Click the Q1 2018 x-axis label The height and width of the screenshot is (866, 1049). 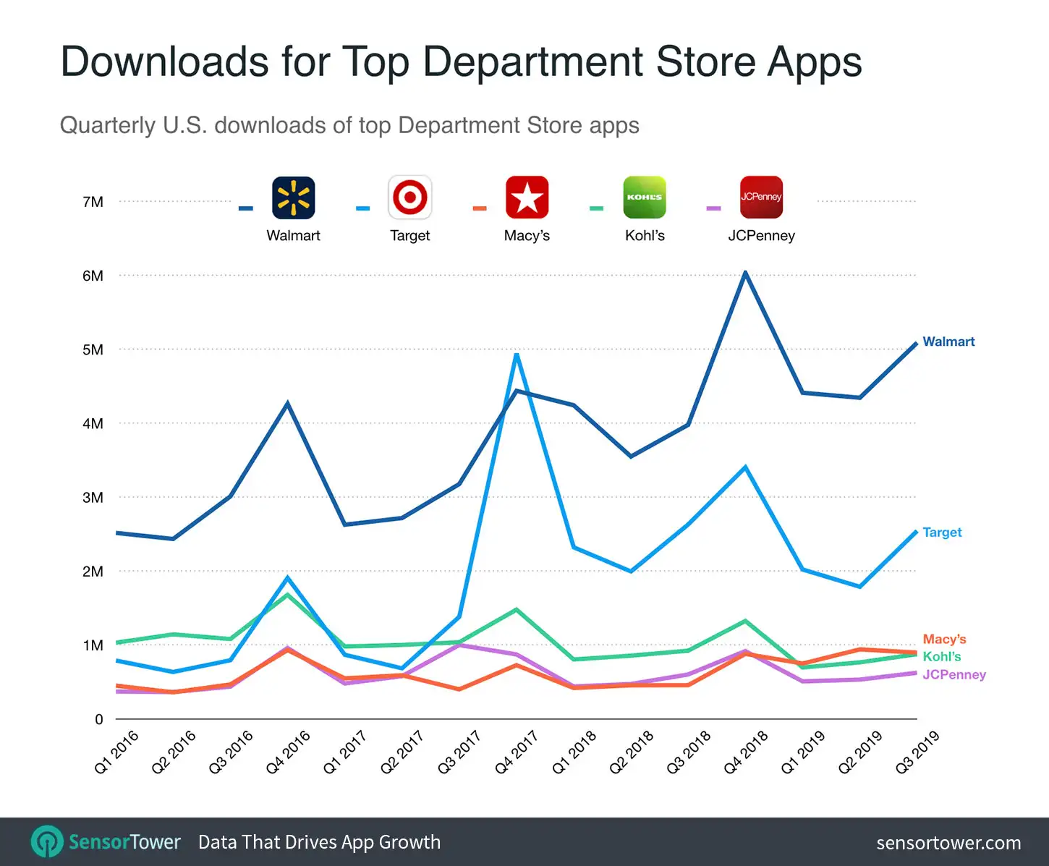574,752
